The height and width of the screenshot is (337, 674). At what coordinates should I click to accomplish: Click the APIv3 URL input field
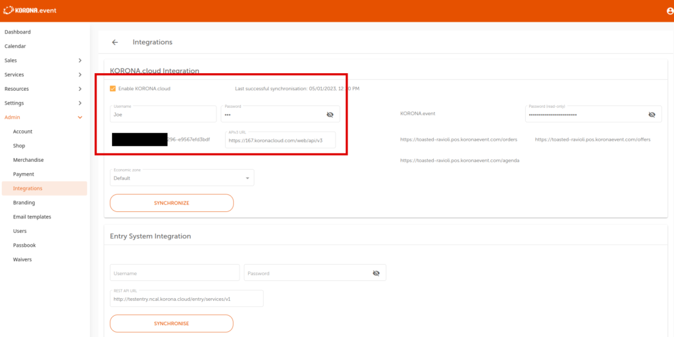[280, 140]
